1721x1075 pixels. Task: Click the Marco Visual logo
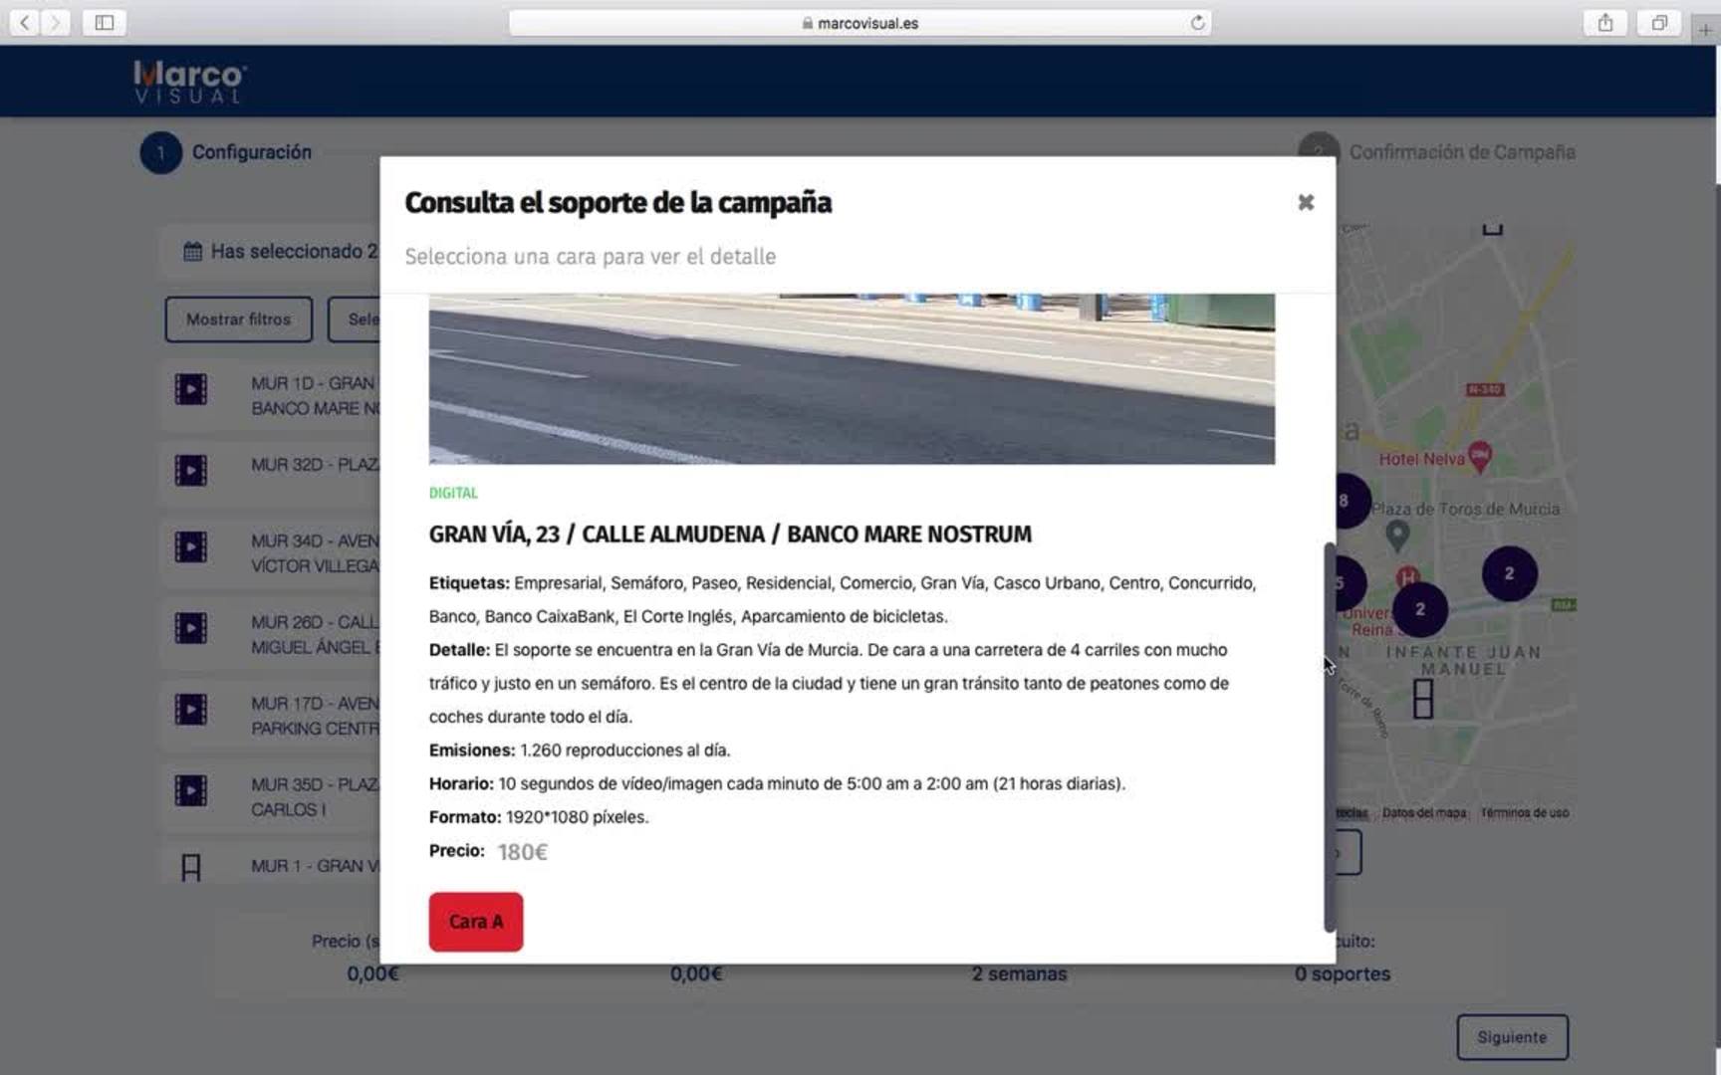point(189,82)
